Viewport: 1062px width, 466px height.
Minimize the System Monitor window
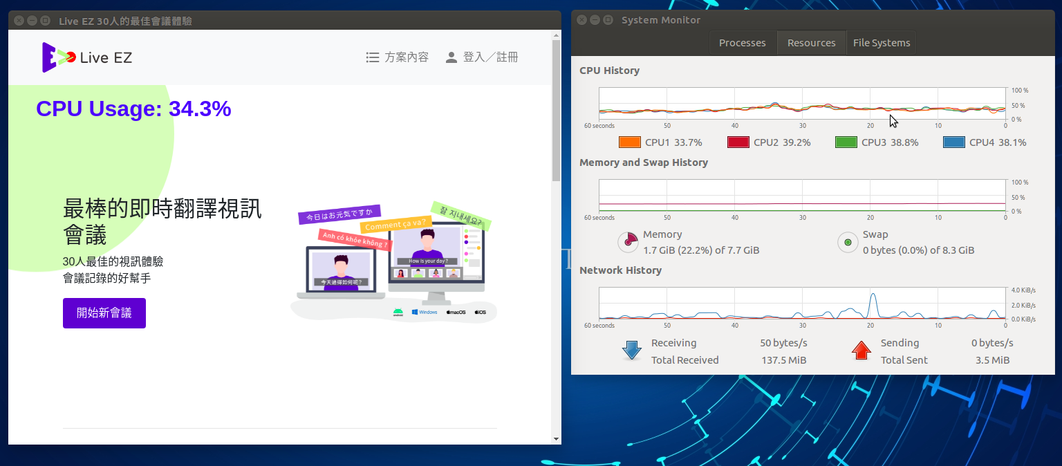coord(595,20)
